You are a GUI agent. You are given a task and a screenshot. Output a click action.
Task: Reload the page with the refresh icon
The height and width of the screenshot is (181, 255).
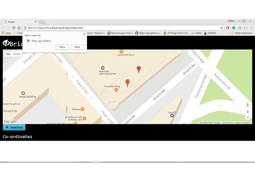[x=14, y=28]
